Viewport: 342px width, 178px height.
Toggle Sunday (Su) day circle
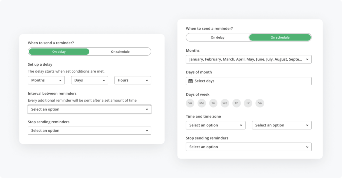(190, 103)
